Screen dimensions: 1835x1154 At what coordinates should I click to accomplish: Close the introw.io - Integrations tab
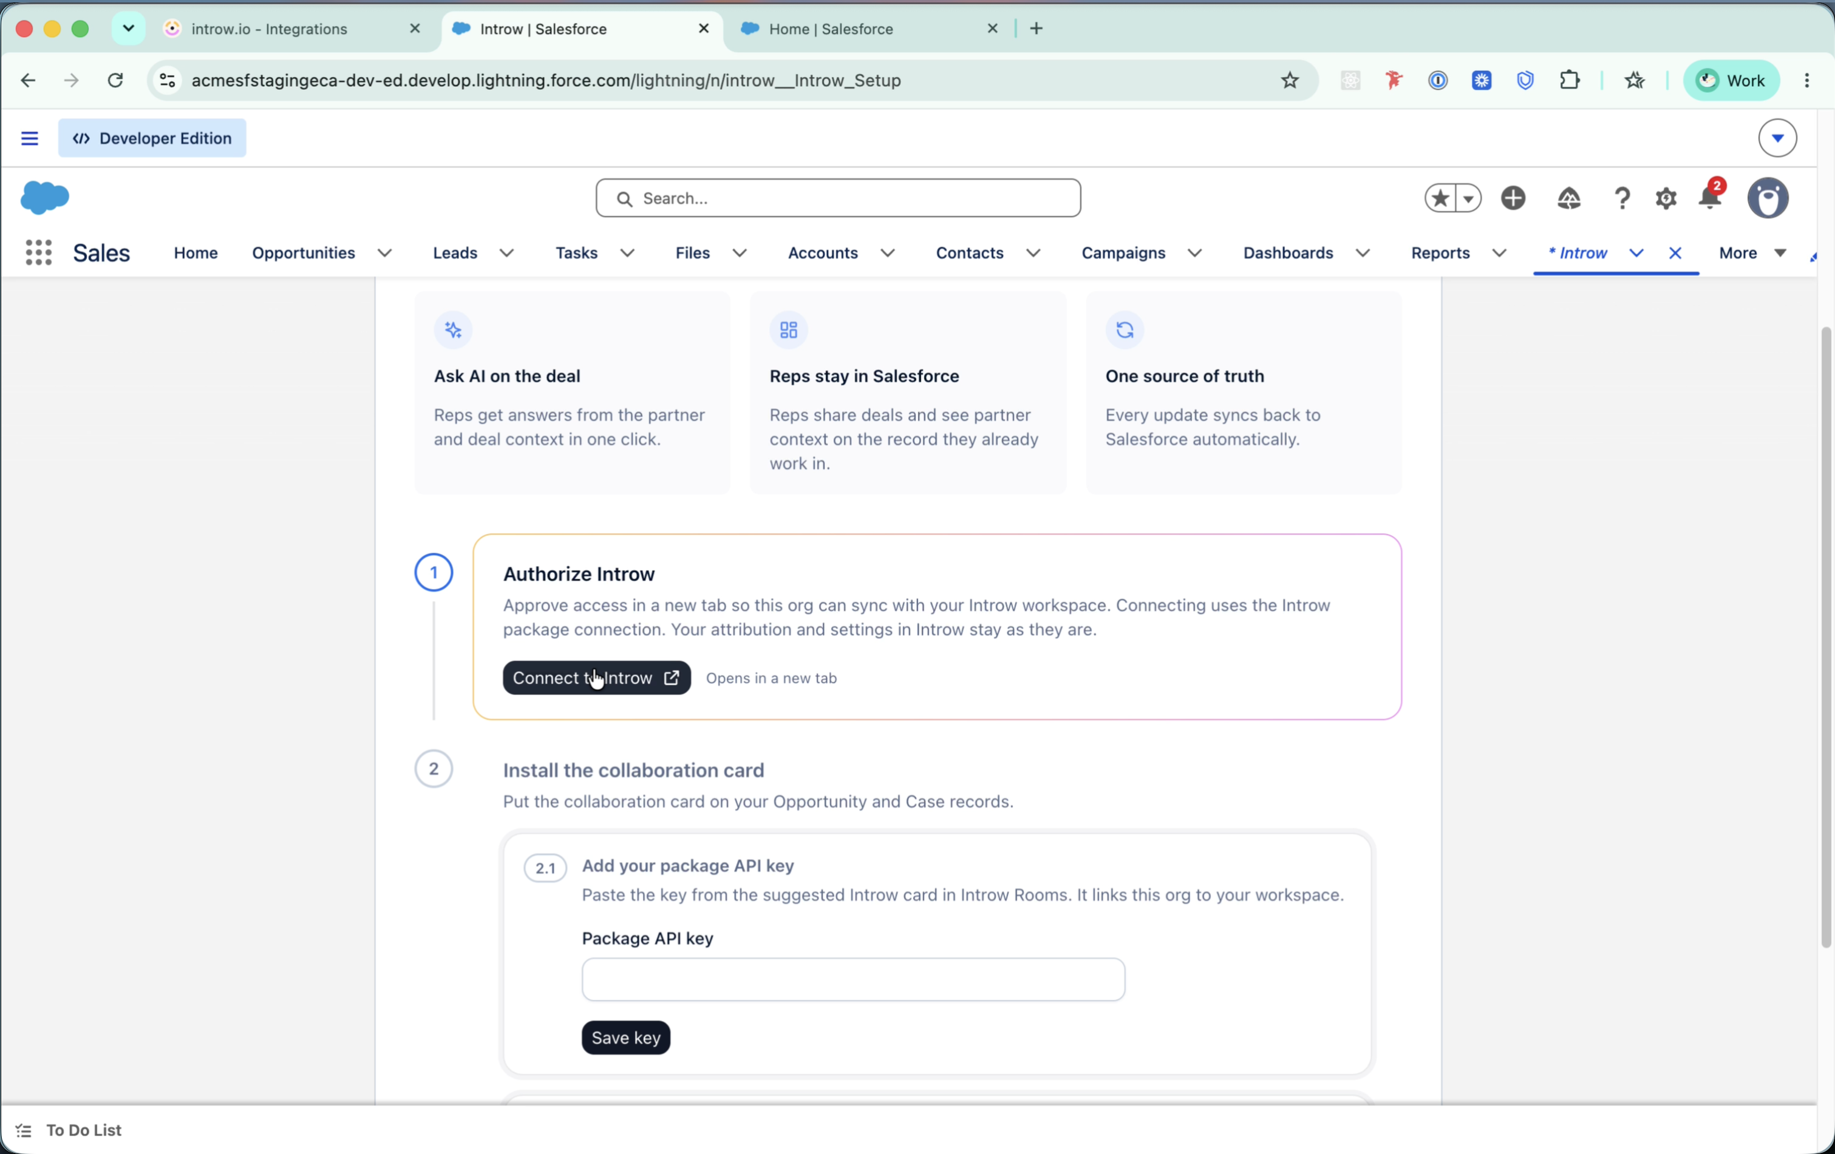click(415, 28)
